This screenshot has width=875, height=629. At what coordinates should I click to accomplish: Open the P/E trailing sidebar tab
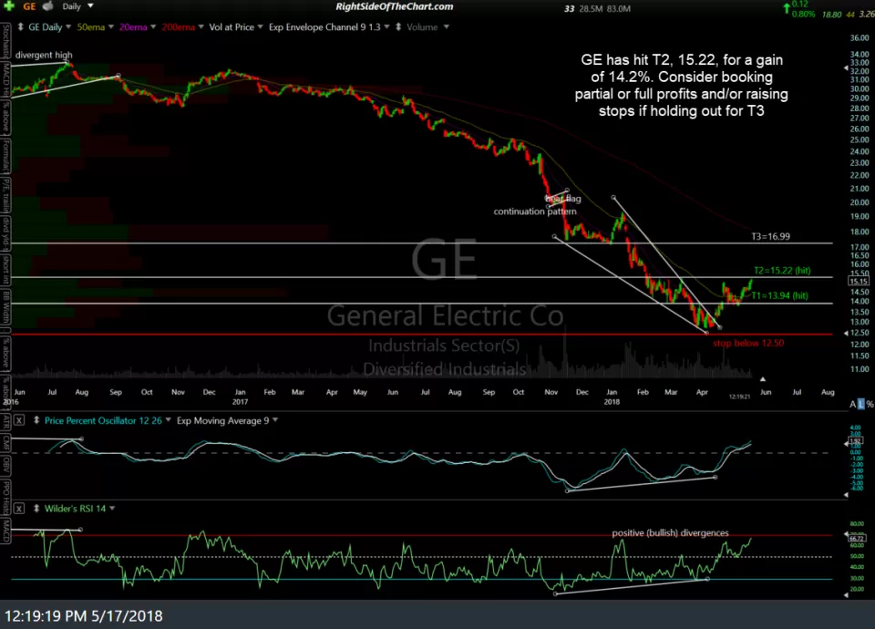pyautogui.click(x=5, y=195)
